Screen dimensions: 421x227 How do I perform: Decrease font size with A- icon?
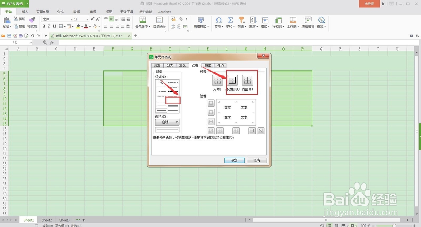tap(98, 19)
